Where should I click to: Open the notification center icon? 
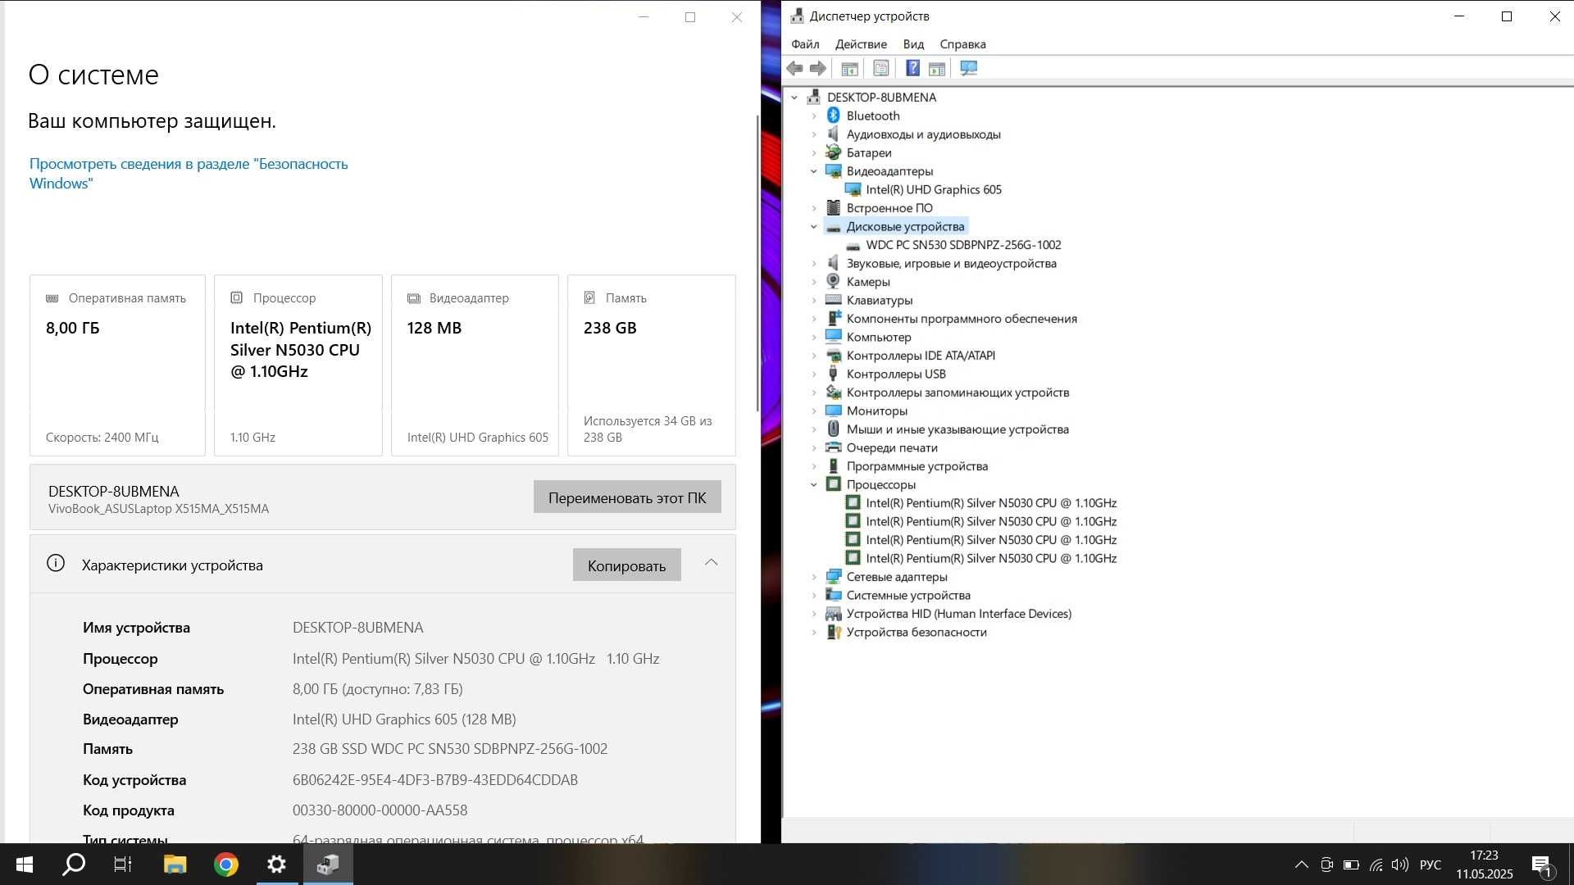point(1541,865)
